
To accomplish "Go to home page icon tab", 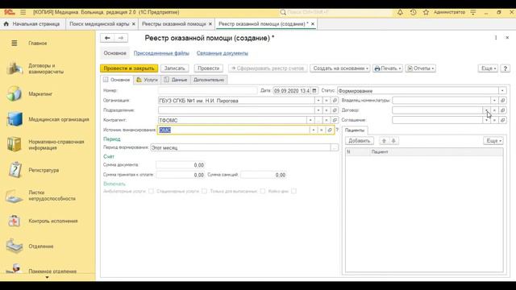I will click(x=6, y=24).
